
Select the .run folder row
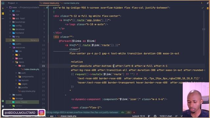coord(22,15)
